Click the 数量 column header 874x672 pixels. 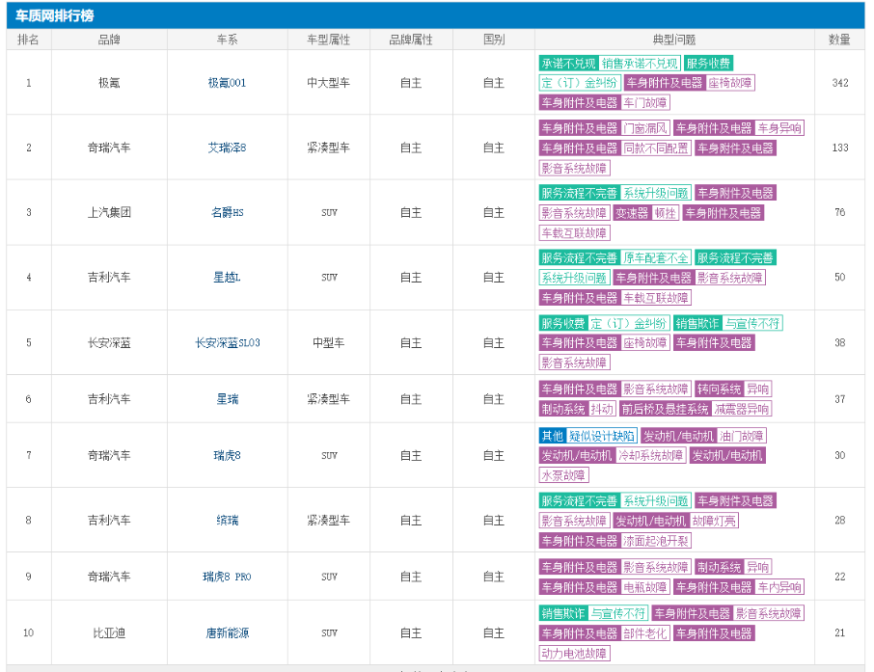[x=839, y=40]
